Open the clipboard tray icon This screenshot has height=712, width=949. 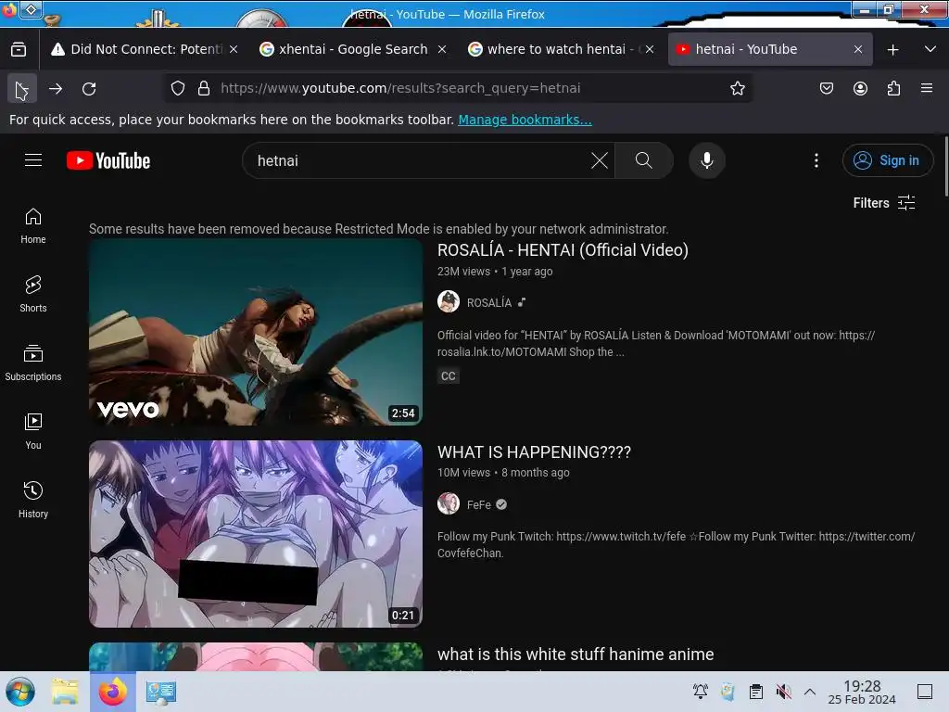756,692
